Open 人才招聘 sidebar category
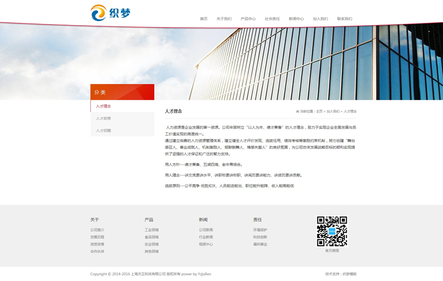 tap(104, 130)
